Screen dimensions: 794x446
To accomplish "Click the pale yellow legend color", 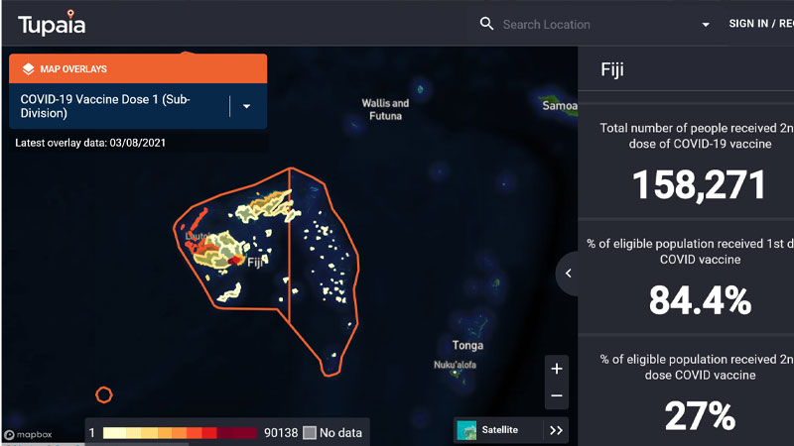I will (114, 432).
